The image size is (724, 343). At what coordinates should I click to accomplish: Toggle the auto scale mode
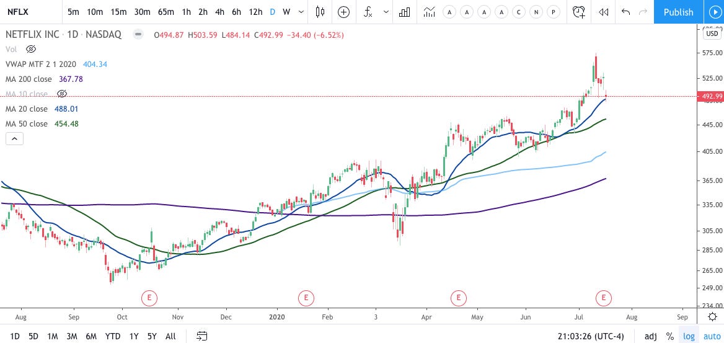click(712, 336)
